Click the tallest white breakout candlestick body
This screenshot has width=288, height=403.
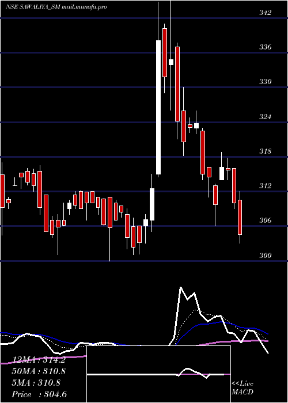[158, 107]
